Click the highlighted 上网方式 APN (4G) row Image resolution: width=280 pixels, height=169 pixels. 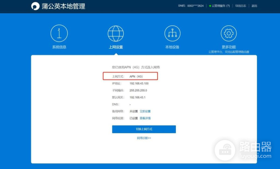pyautogui.click(x=130, y=76)
